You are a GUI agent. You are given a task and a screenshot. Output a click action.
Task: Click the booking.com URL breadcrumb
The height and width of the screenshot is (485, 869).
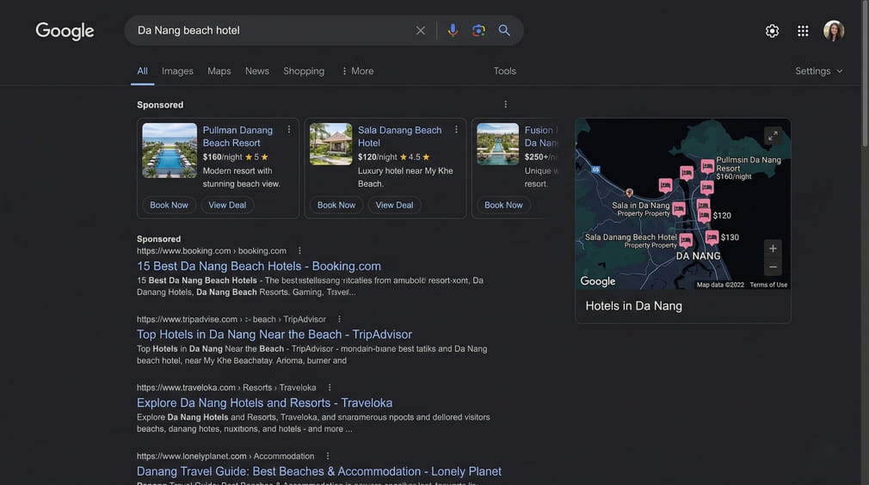pyautogui.click(x=212, y=251)
